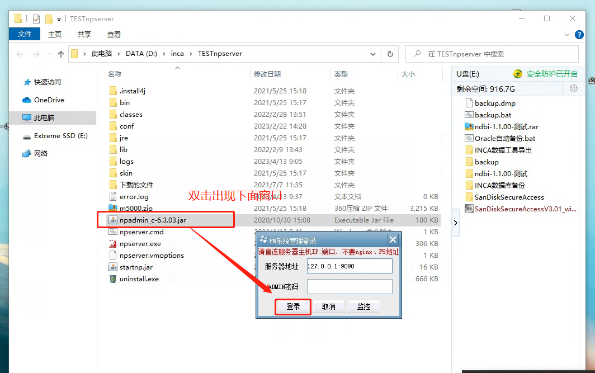This screenshot has height=373, width=595.
Task: Click the DATA (D:) breadcrumb segment
Action: (141, 54)
